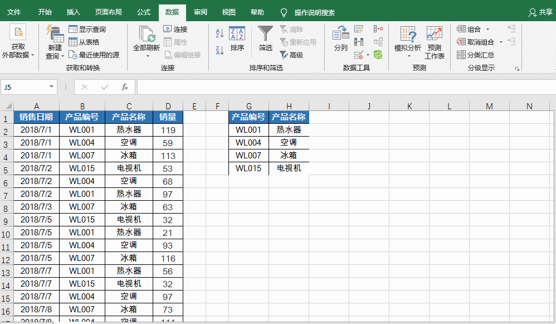Sort descending Z to A

coord(220,50)
